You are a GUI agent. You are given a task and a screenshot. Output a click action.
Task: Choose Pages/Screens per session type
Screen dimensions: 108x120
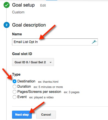[15, 92]
